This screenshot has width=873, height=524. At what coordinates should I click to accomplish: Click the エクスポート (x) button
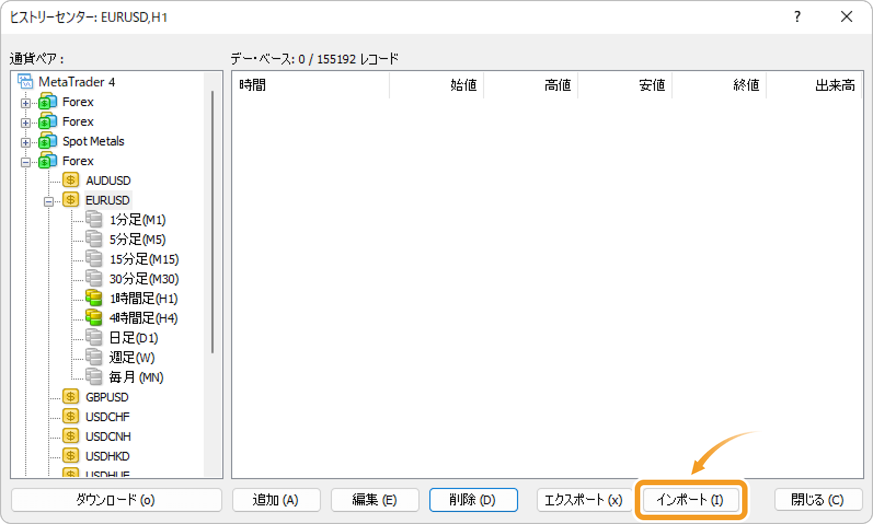coord(584,500)
